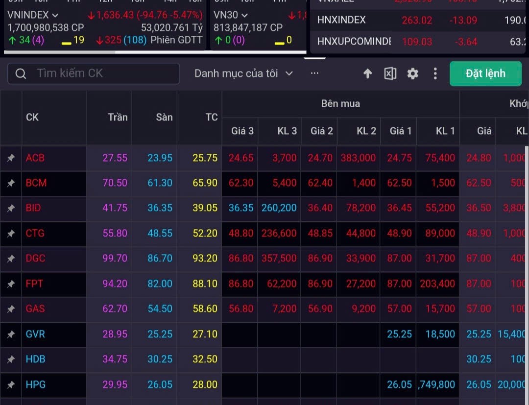Open the vertical three-dot menu

pyautogui.click(x=435, y=73)
